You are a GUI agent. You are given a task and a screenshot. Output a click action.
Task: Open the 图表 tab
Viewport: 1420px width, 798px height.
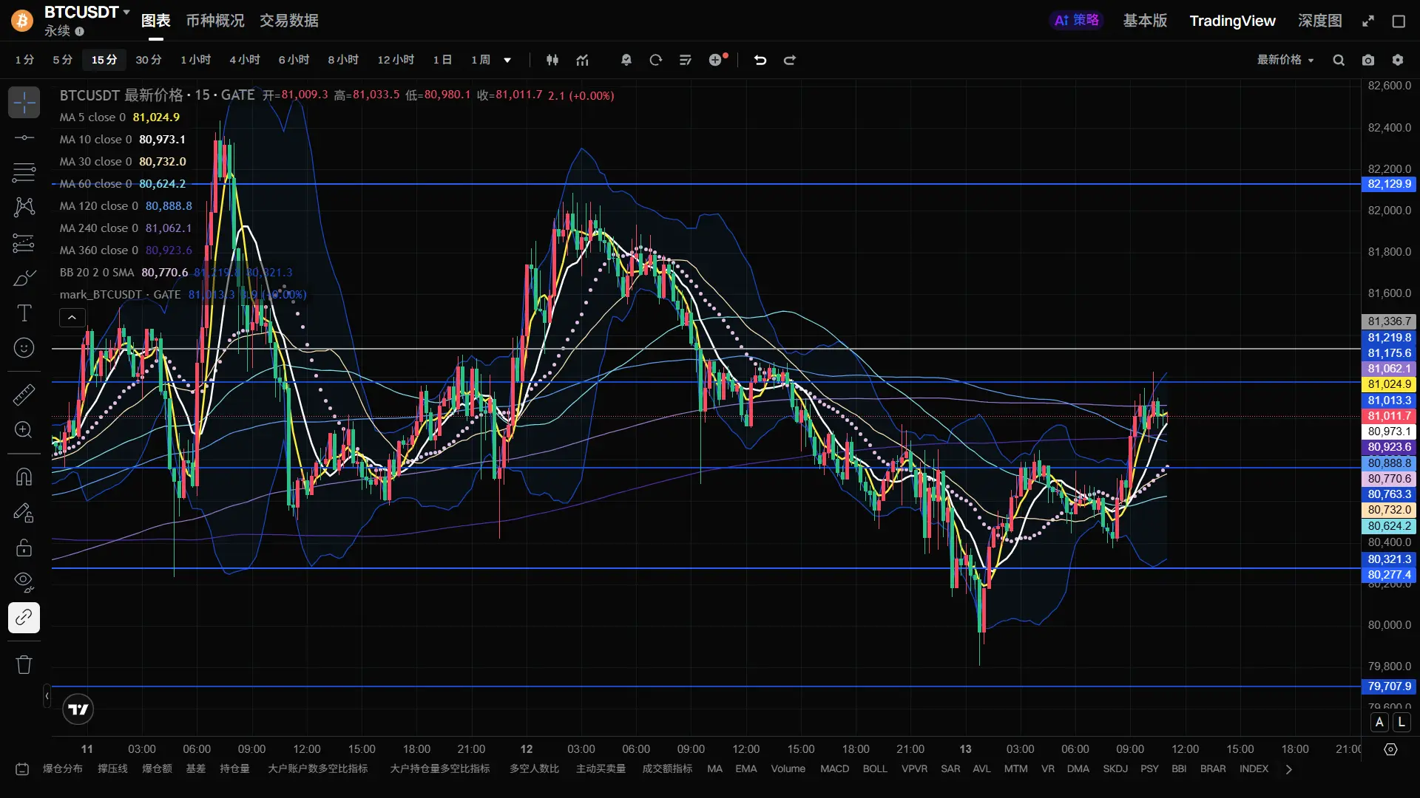click(x=156, y=21)
